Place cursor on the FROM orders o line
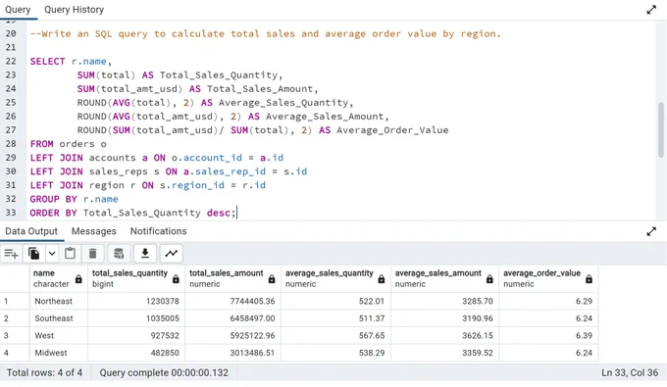The height and width of the screenshot is (387, 667). (x=68, y=144)
